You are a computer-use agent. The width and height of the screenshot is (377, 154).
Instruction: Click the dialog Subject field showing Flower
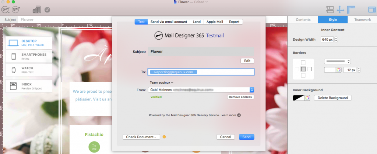point(201,51)
